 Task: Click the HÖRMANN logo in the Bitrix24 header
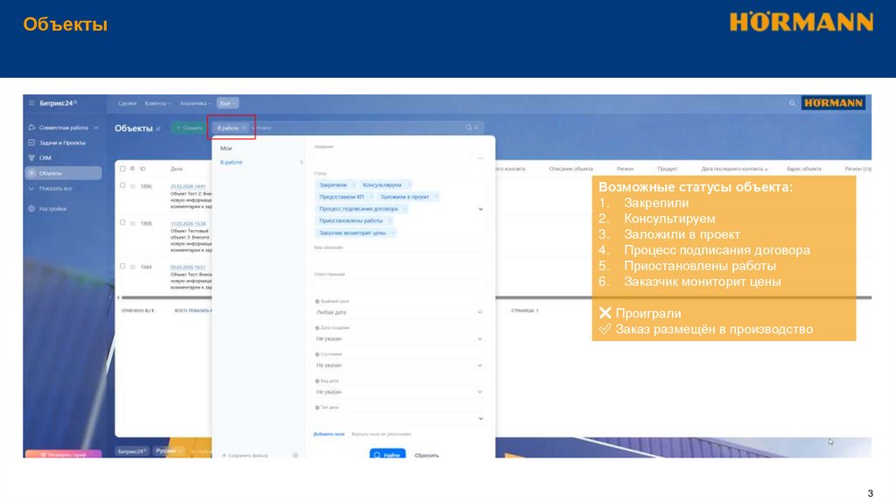833,103
